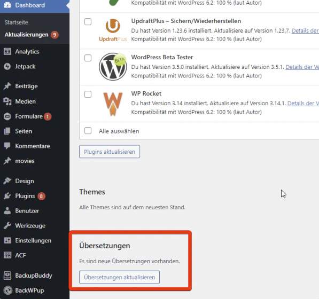Click the Seiten pages icon

[7, 131]
